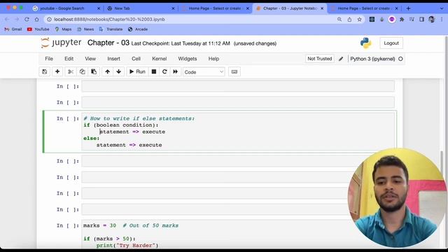Click the Jupyter logo
The height and width of the screenshot is (252, 448).
coord(61,43)
